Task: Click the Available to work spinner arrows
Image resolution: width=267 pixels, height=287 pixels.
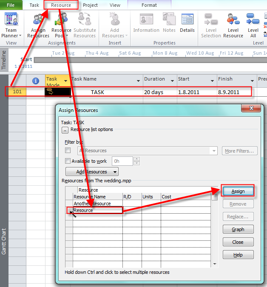Action: pos(136,161)
